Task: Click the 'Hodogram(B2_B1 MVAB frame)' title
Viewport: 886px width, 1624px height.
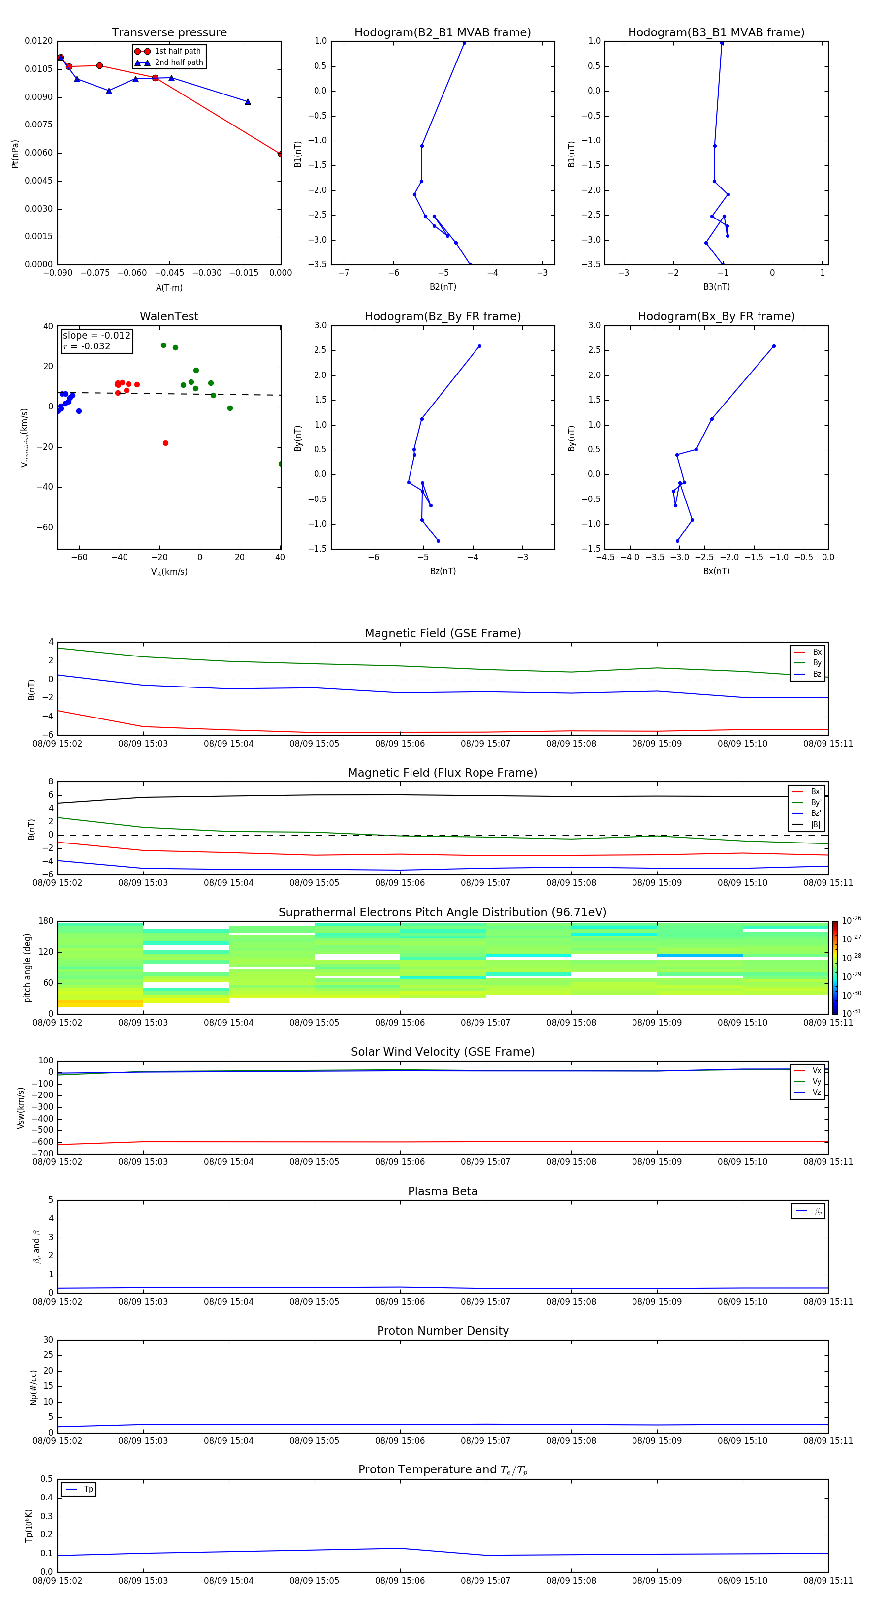Action: [443, 32]
